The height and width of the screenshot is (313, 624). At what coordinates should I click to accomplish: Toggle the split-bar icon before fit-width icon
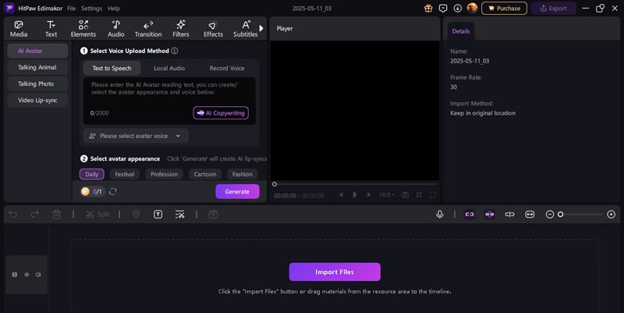coord(510,214)
